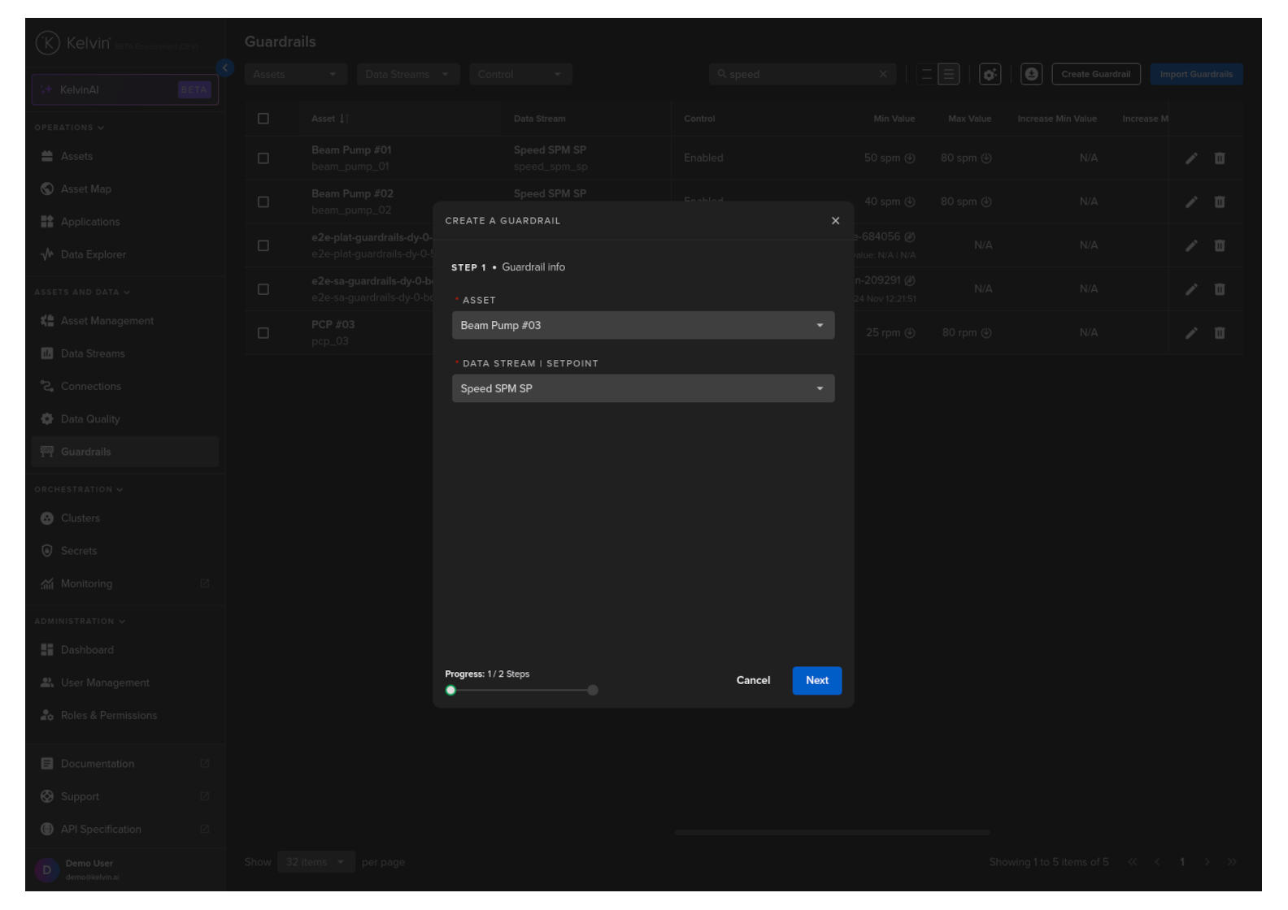This screenshot has width=1288, height=910.
Task: Open the Data Stream Setpoint dropdown
Action: tap(642, 389)
